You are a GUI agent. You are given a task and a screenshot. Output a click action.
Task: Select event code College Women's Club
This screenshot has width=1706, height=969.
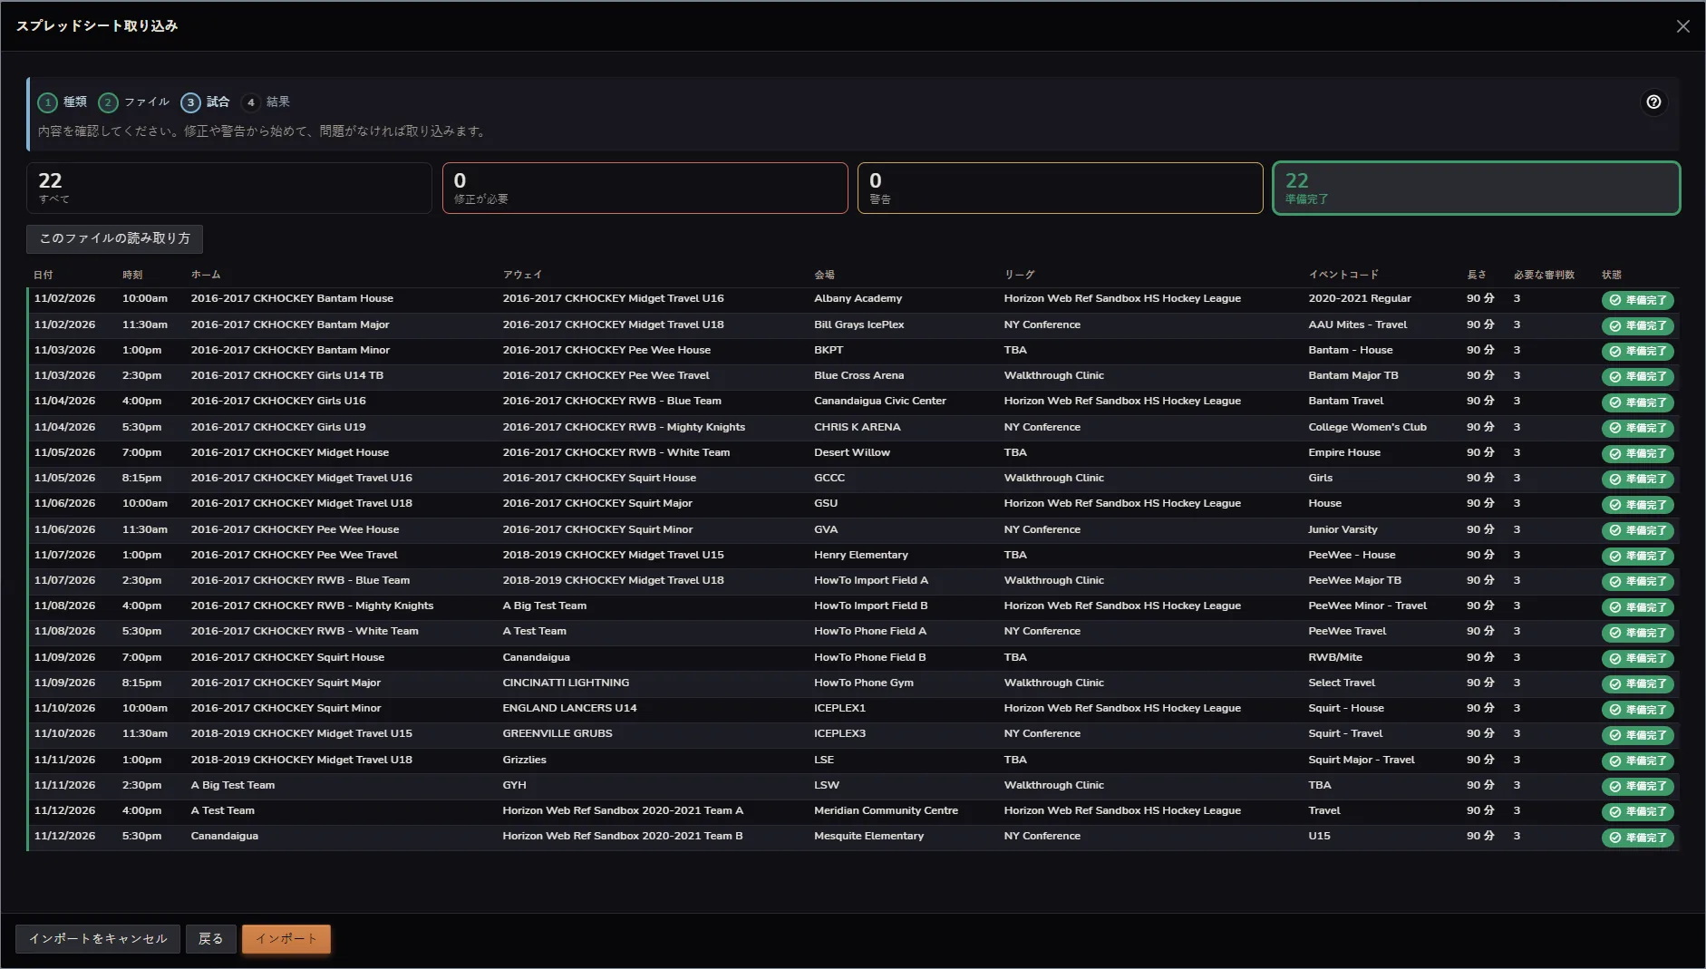(x=1367, y=427)
